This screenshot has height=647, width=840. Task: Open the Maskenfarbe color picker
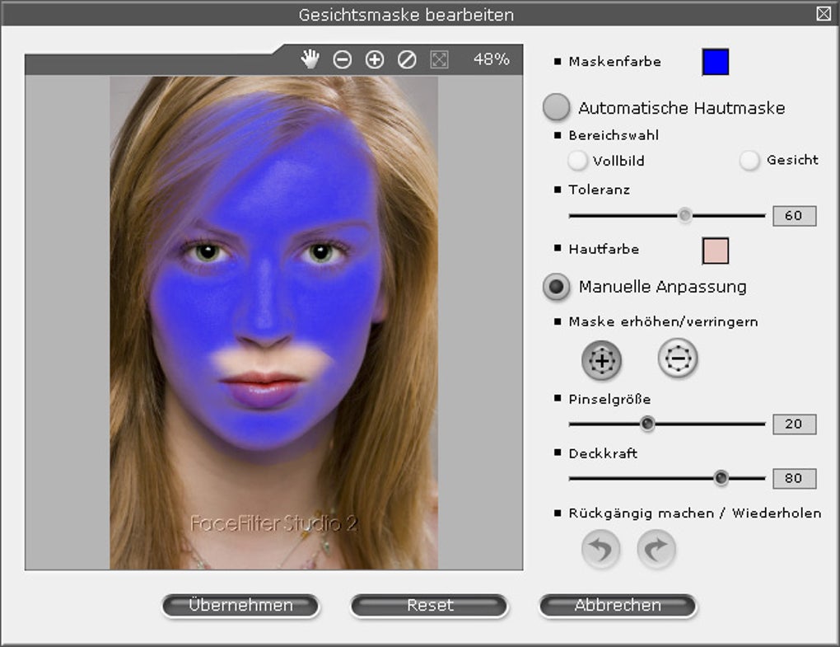[714, 61]
